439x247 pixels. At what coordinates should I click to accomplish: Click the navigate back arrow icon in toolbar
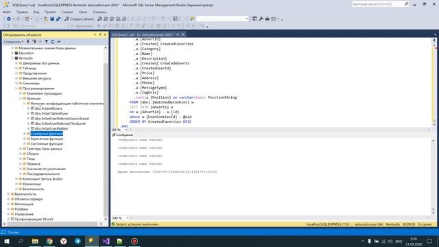tap(9, 19)
